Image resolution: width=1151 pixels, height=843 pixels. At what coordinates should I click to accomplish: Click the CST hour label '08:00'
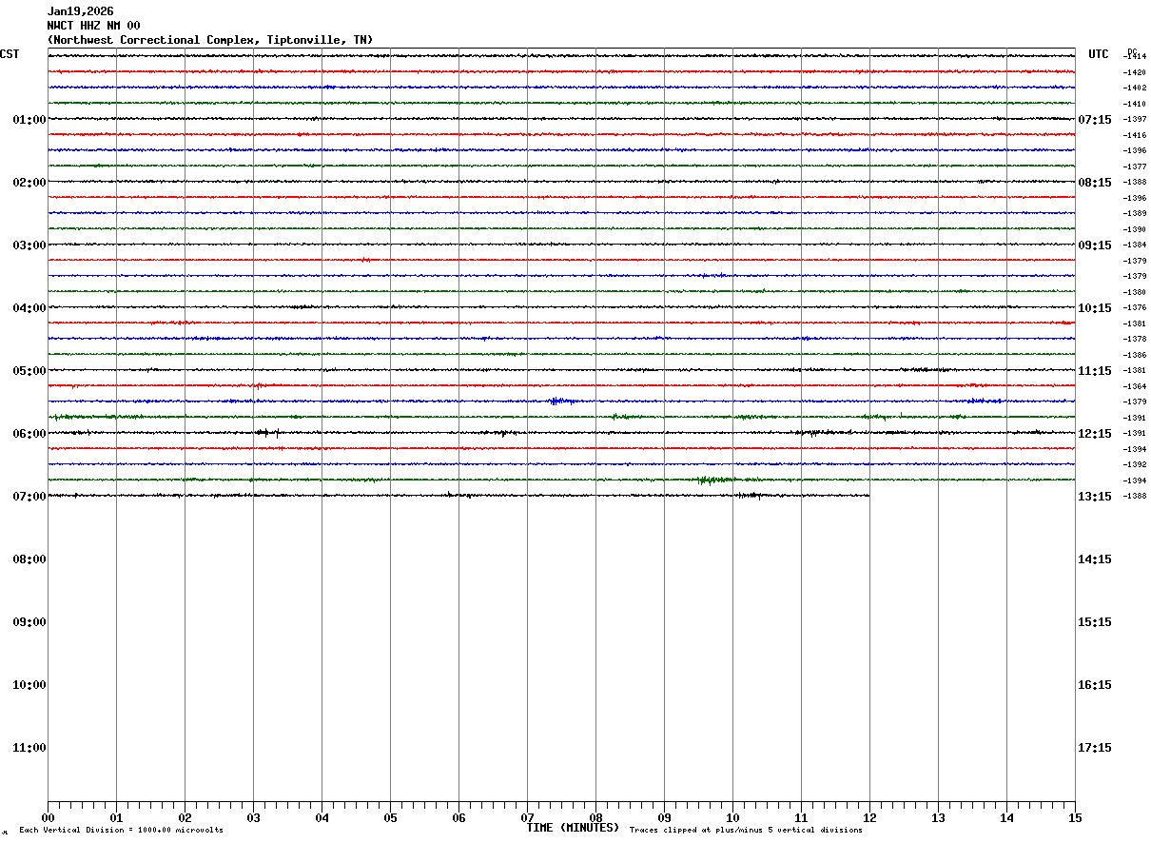29,559
